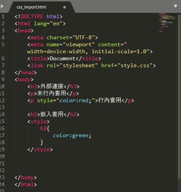Click the color:green; declaration
181x192 pixels.
pyautogui.click(x=72, y=136)
